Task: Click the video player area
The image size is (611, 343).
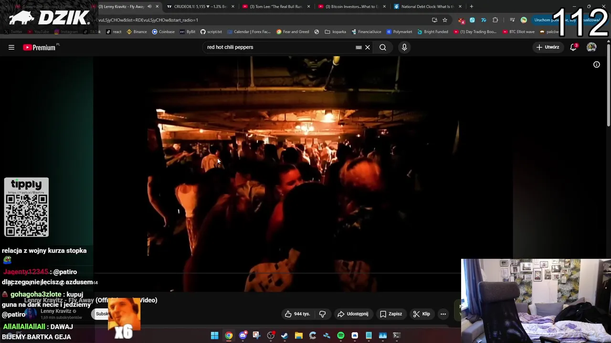Action: 303,174
